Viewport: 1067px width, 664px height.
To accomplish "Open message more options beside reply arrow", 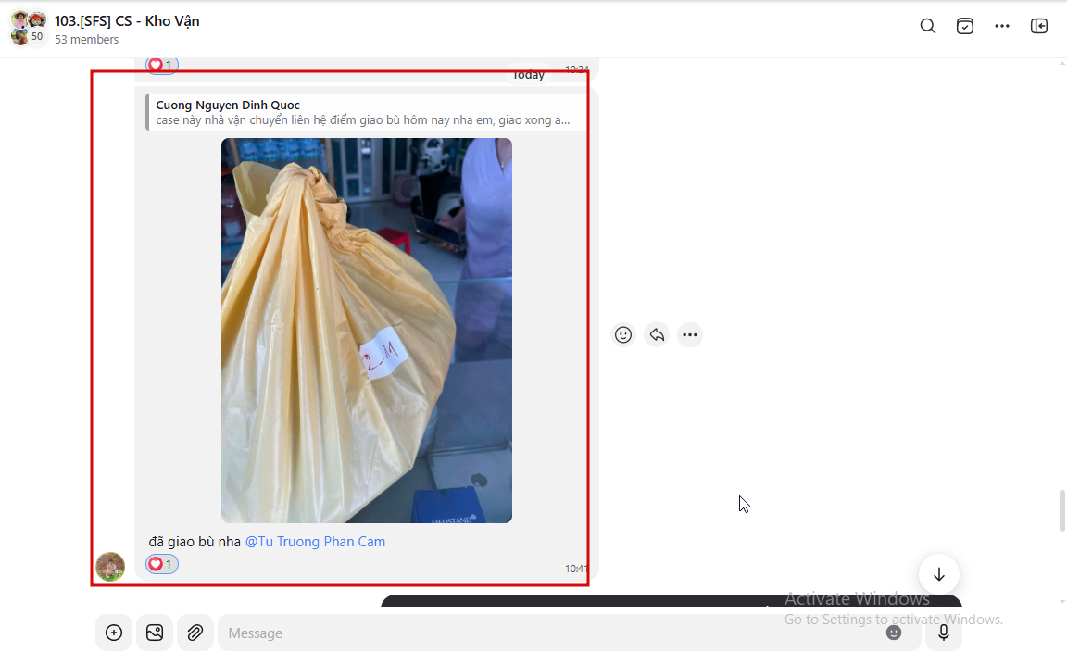I will point(690,334).
